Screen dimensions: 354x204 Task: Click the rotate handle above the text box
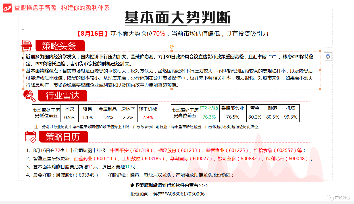[x=172, y=47]
